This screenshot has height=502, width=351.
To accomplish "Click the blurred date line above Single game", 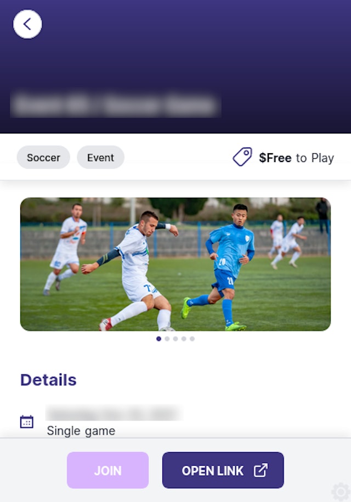I will click(x=114, y=413).
